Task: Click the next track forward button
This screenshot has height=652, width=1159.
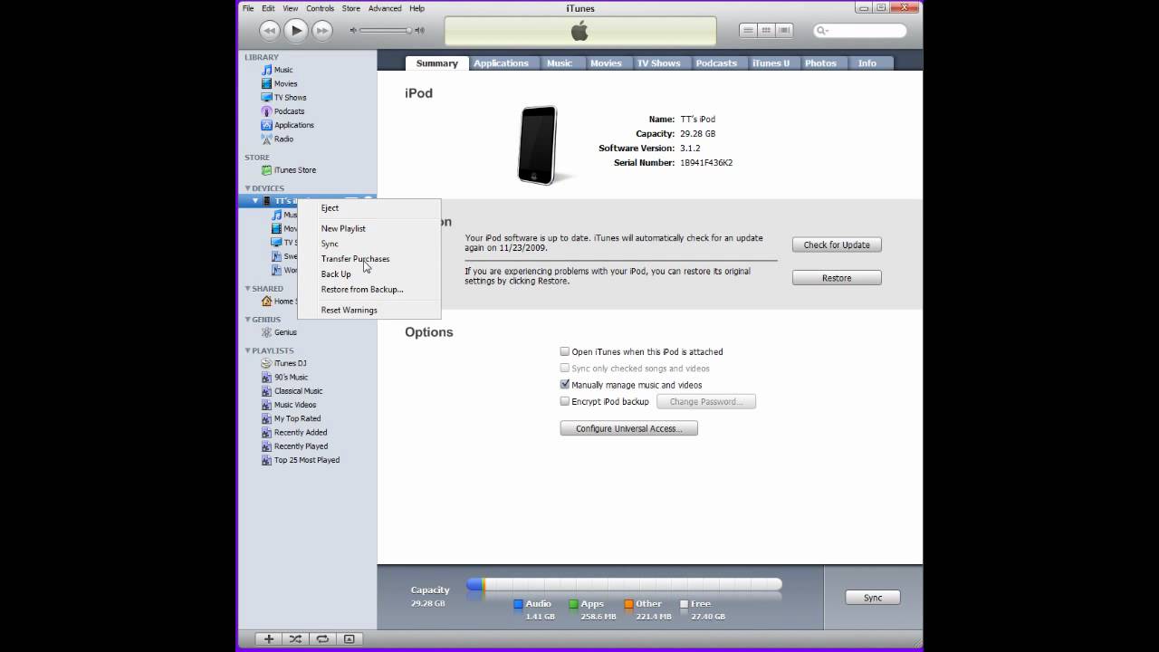Action: (321, 30)
